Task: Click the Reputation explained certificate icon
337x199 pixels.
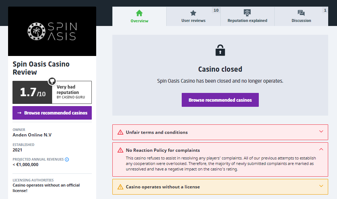Action: [247, 13]
